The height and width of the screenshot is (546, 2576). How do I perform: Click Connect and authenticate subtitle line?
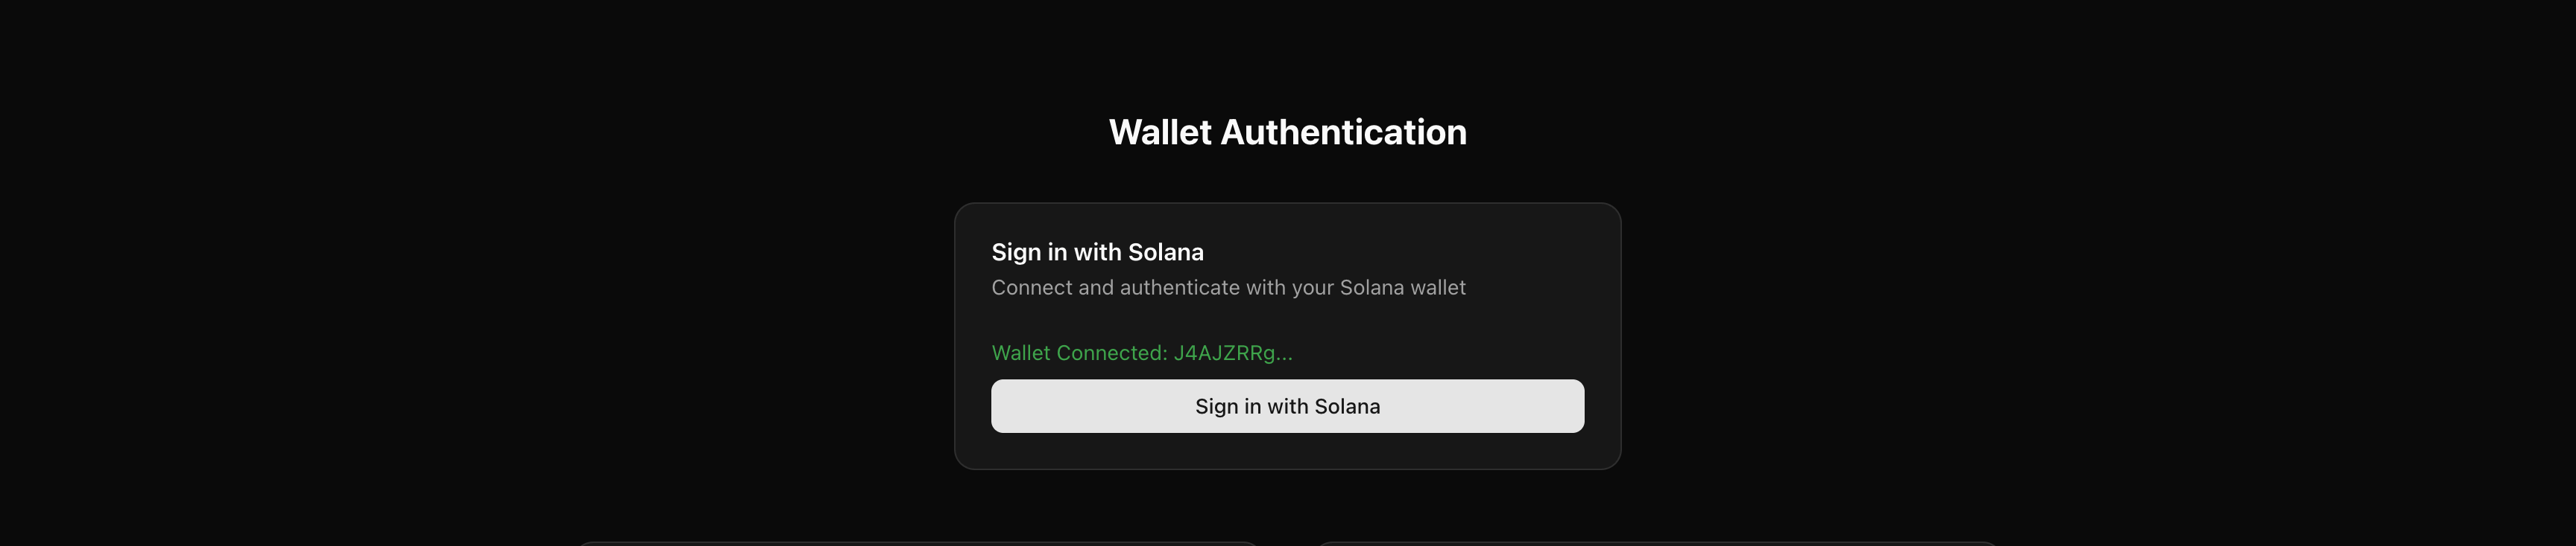click(x=1228, y=287)
